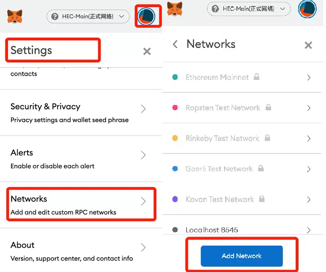This screenshot has height=272, width=326.
Task: Open account avatar highlighted in red
Action: (x=146, y=16)
